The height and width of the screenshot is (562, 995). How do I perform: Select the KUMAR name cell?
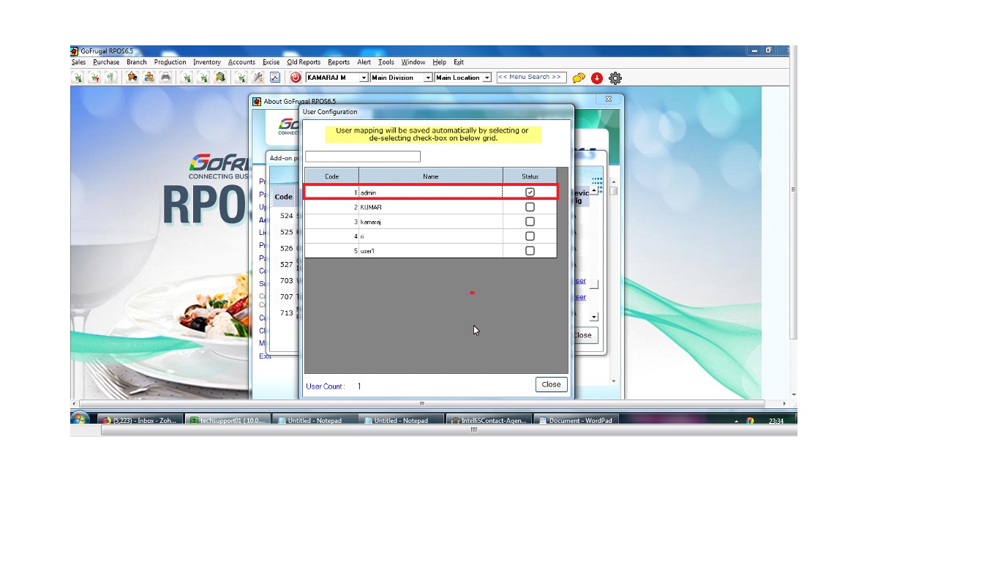click(x=431, y=207)
